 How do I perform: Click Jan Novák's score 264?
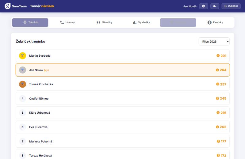[x=223, y=70]
